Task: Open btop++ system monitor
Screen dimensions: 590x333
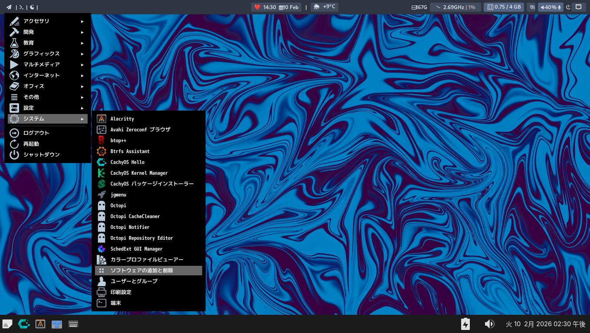Action: tap(118, 140)
